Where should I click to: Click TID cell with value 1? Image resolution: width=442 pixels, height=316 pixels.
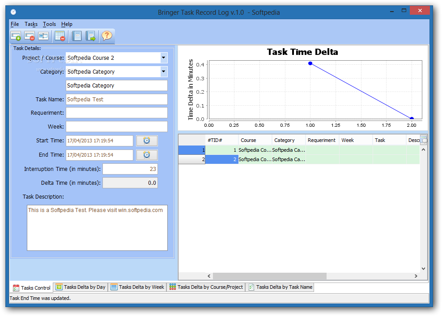(222, 150)
